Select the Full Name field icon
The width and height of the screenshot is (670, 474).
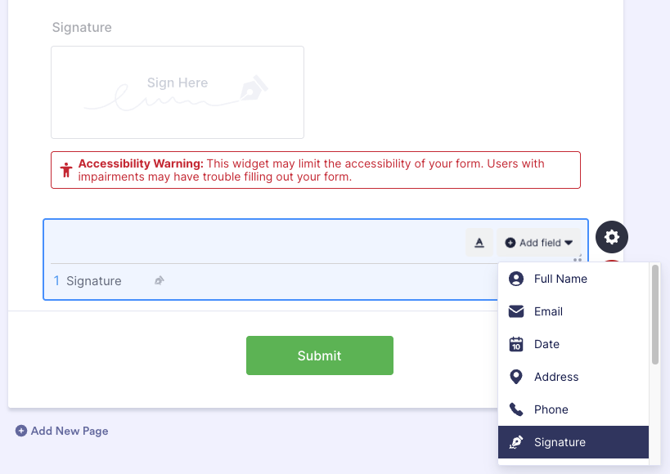point(515,279)
